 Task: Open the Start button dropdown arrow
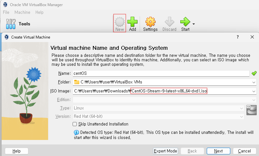pos(194,24)
